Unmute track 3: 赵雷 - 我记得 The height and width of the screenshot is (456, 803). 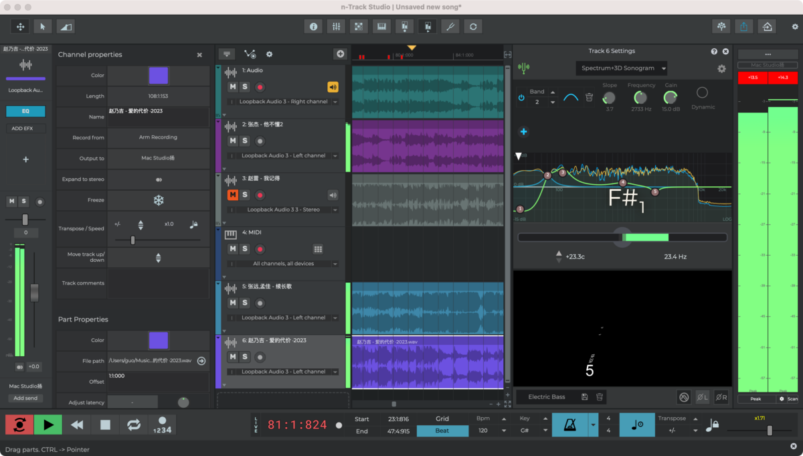coord(233,195)
